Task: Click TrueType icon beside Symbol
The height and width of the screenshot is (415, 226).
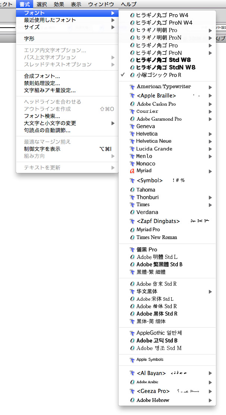Action: (x=132, y=180)
